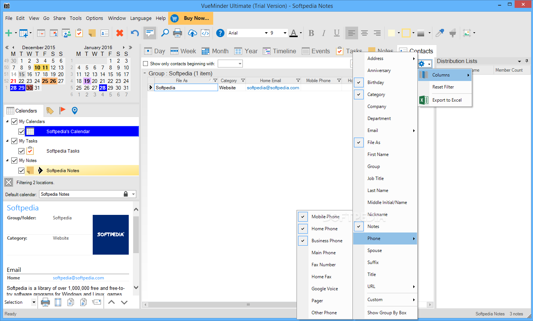Open the Flags tab in calendar list panel
The image size is (533, 321).
pyautogui.click(x=62, y=110)
